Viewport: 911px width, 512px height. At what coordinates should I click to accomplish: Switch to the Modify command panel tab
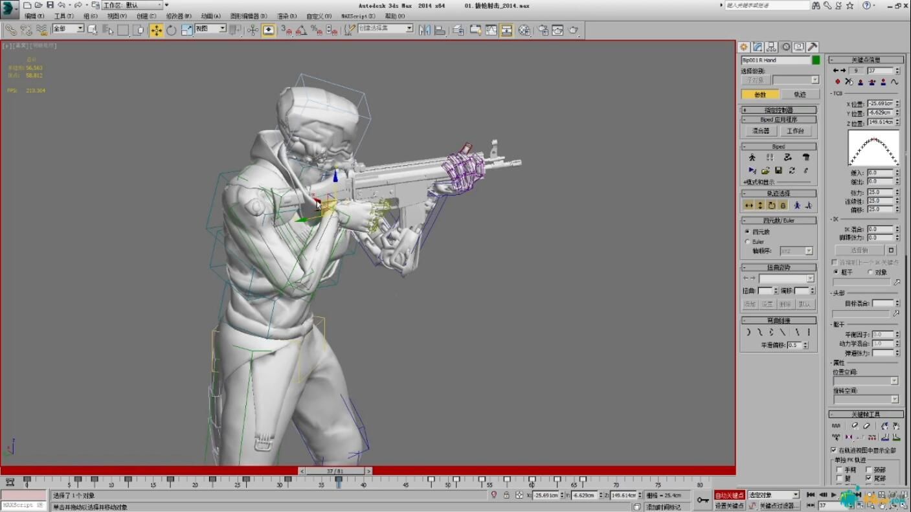758,47
